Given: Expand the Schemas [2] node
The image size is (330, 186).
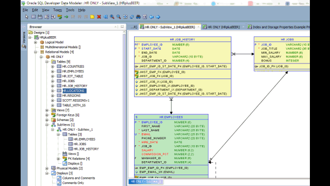Looking at the screenshot, I should pos(47,120).
